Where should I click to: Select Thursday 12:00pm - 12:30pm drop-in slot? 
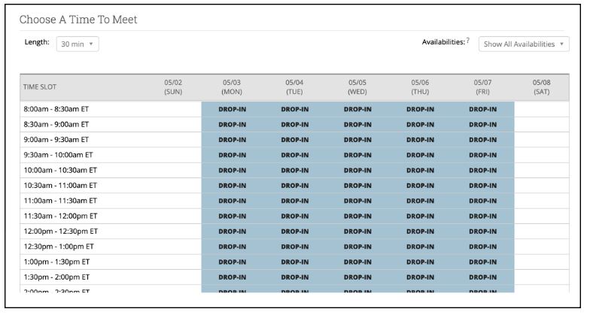pos(420,232)
